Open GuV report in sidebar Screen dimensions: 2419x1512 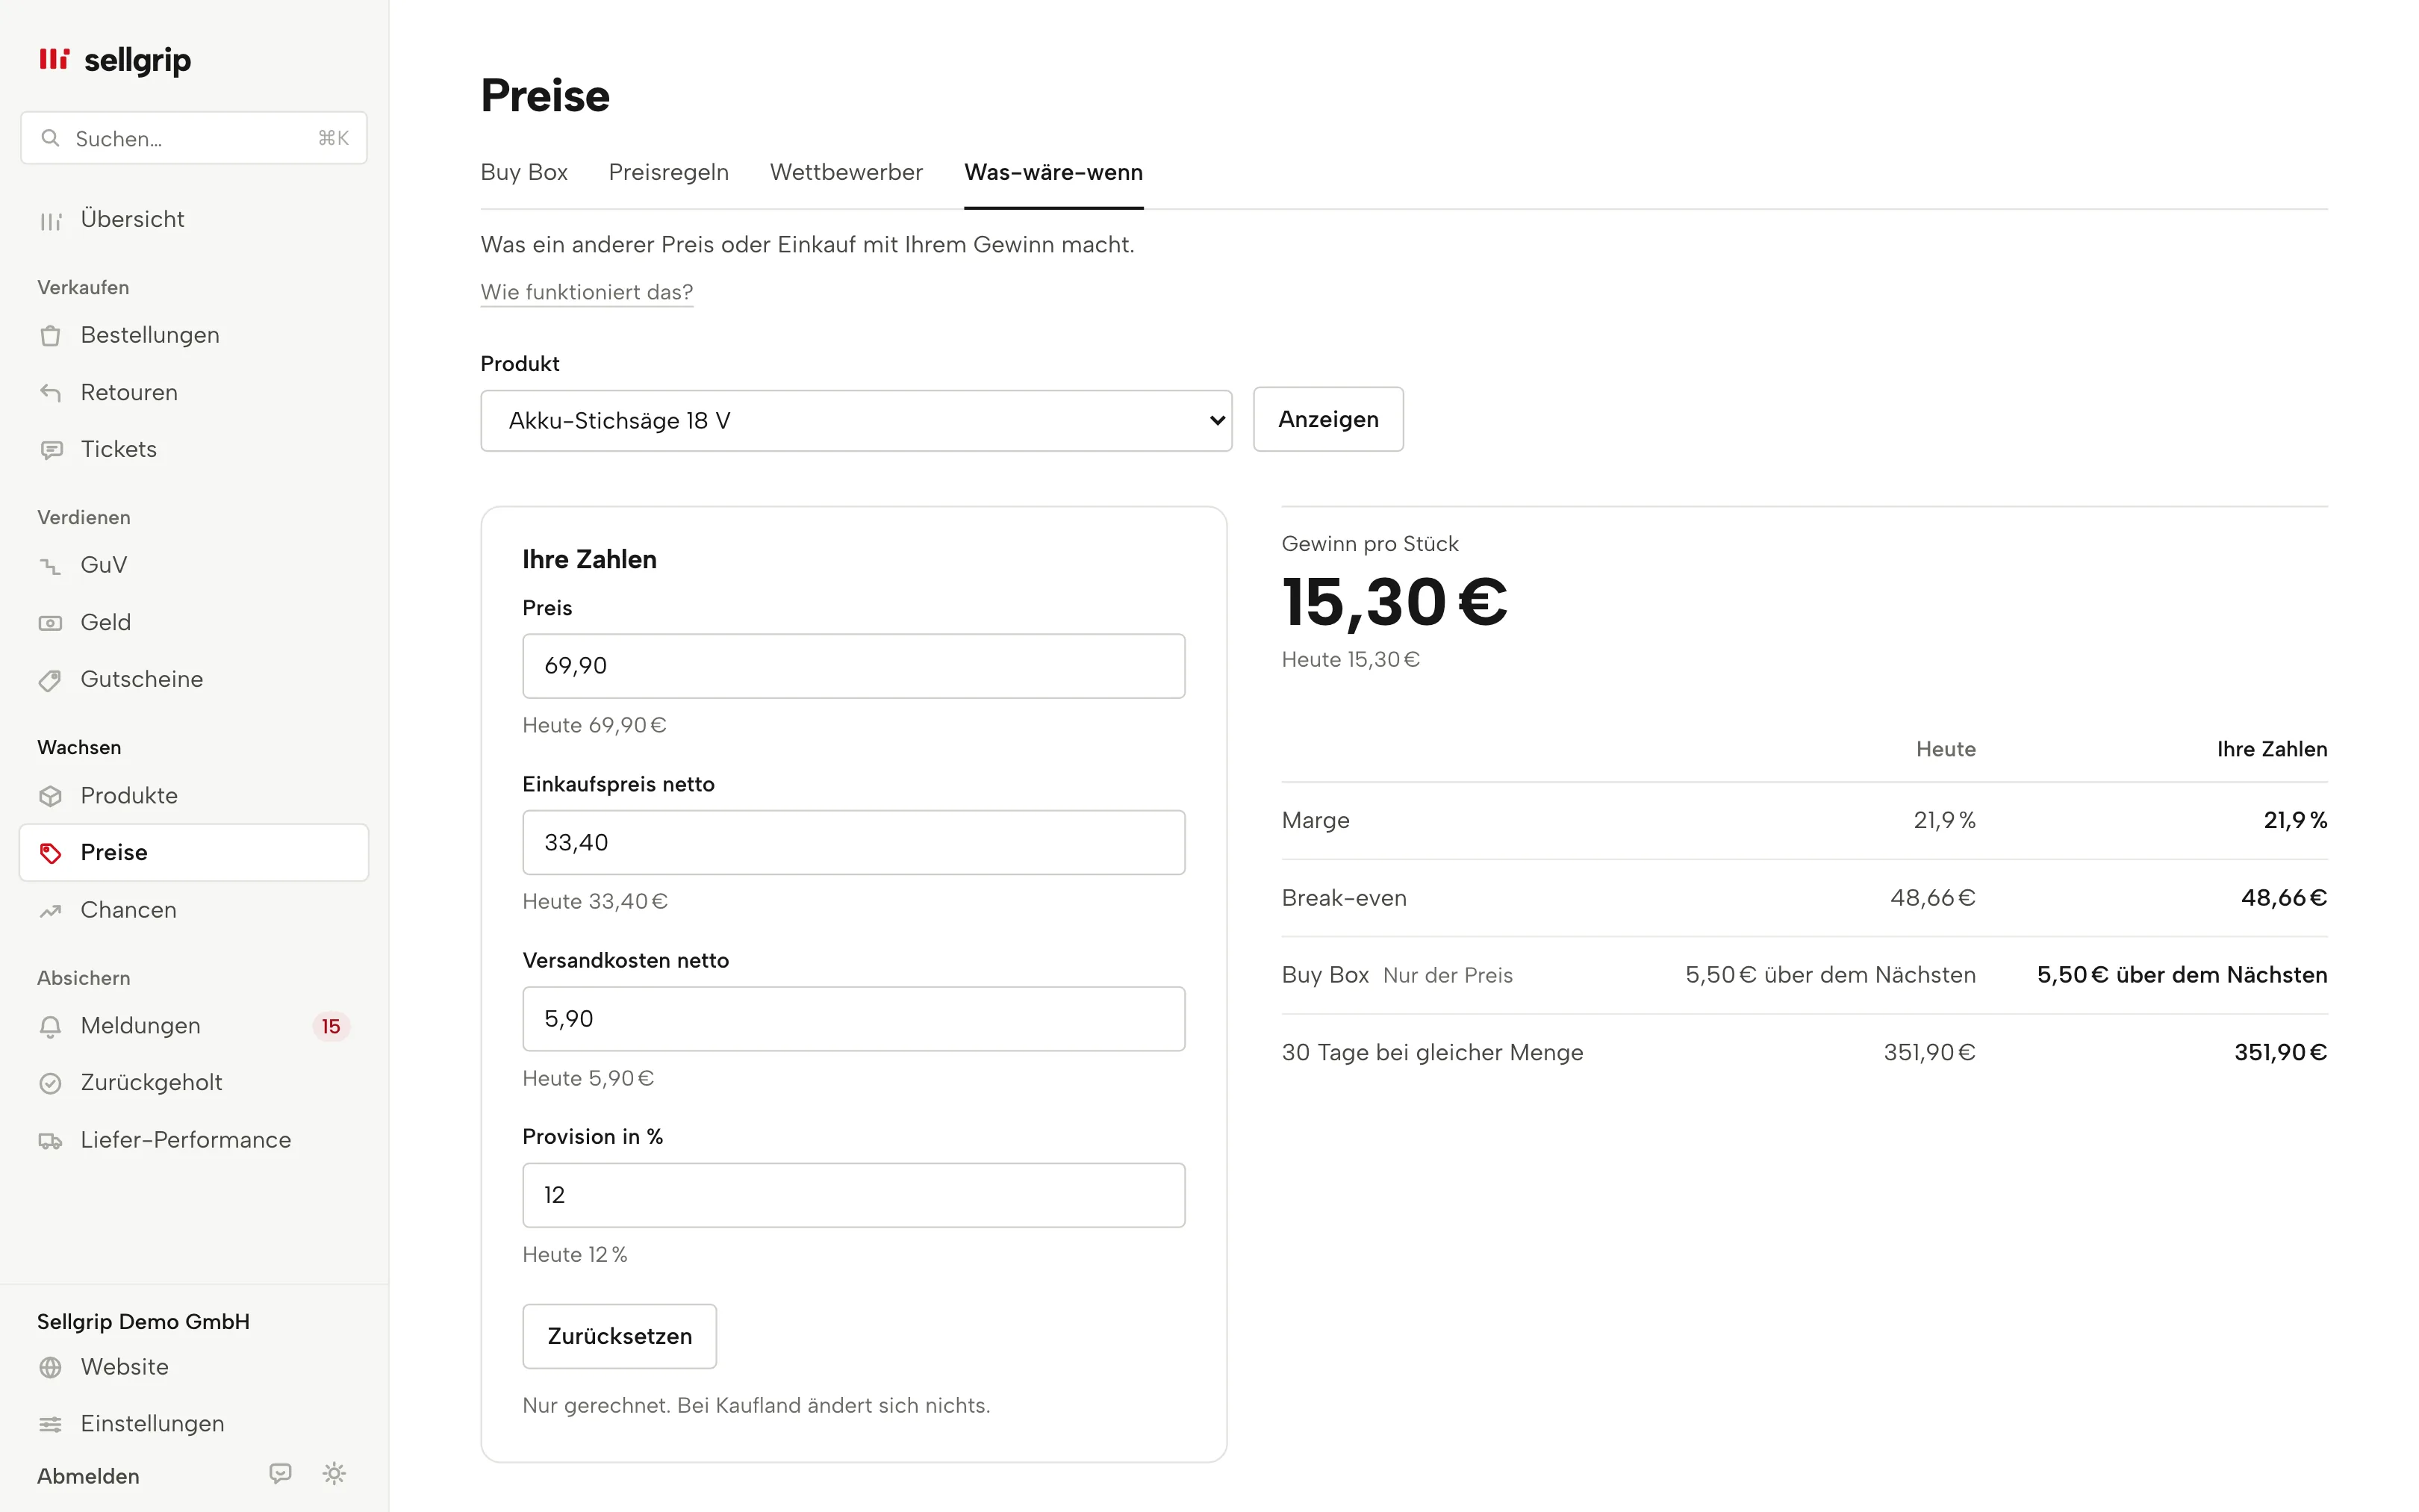coord(194,565)
